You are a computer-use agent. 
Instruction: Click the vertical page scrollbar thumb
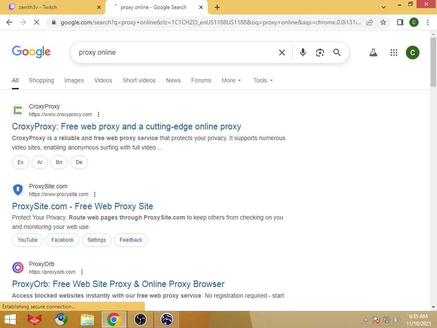click(x=433, y=62)
